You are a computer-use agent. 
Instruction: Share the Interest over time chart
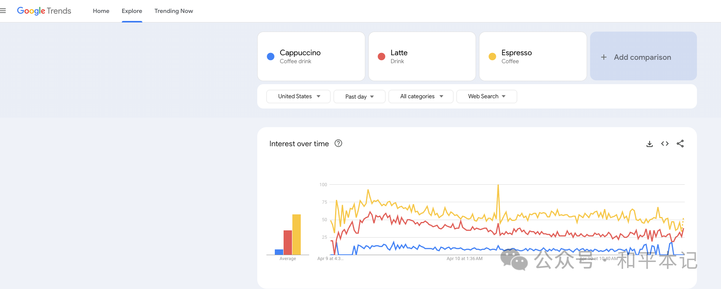680,144
